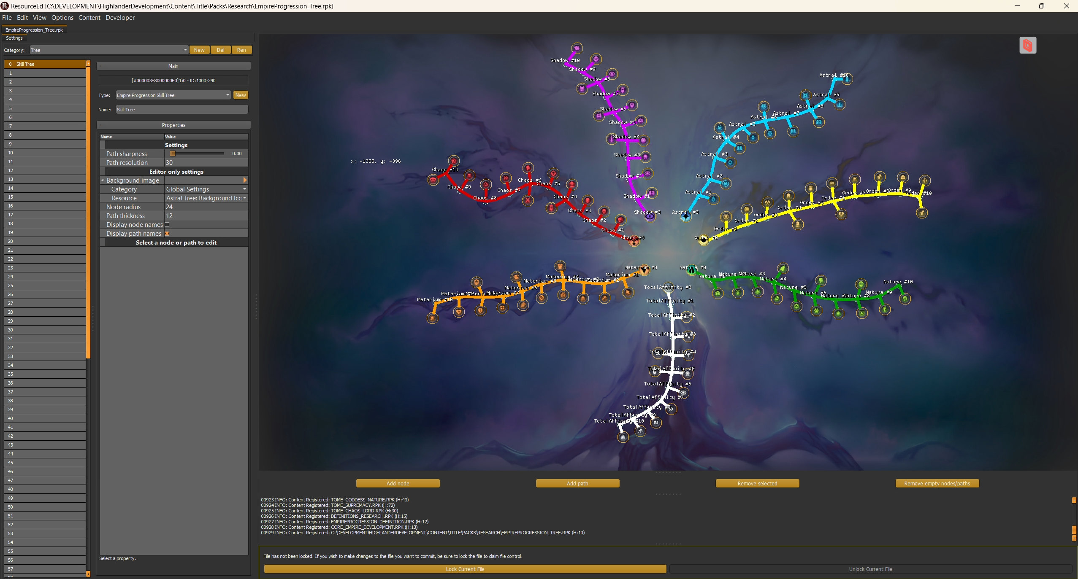Collapse the Background image property group

[102, 180]
